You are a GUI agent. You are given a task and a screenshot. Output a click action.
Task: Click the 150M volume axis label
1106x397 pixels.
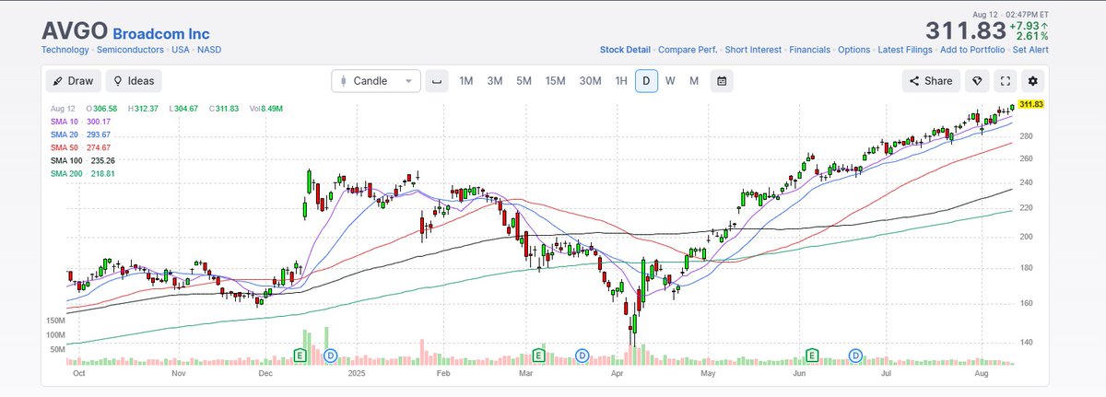(54, 320)
